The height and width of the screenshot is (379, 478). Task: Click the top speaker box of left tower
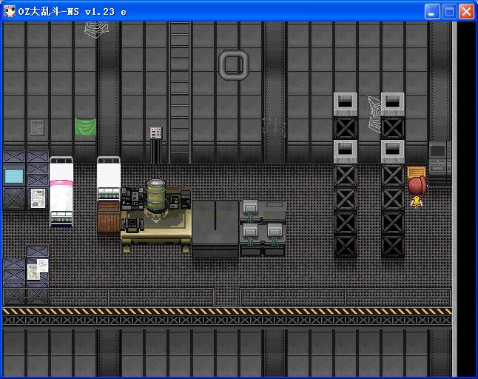point(345,104)
